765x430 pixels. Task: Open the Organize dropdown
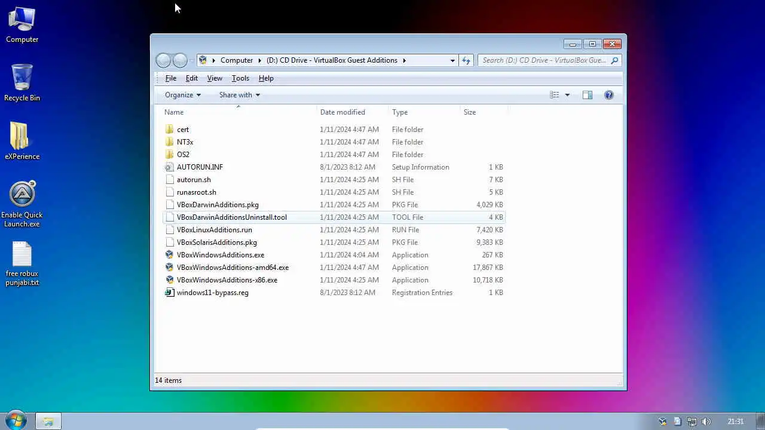click(183, 95)
